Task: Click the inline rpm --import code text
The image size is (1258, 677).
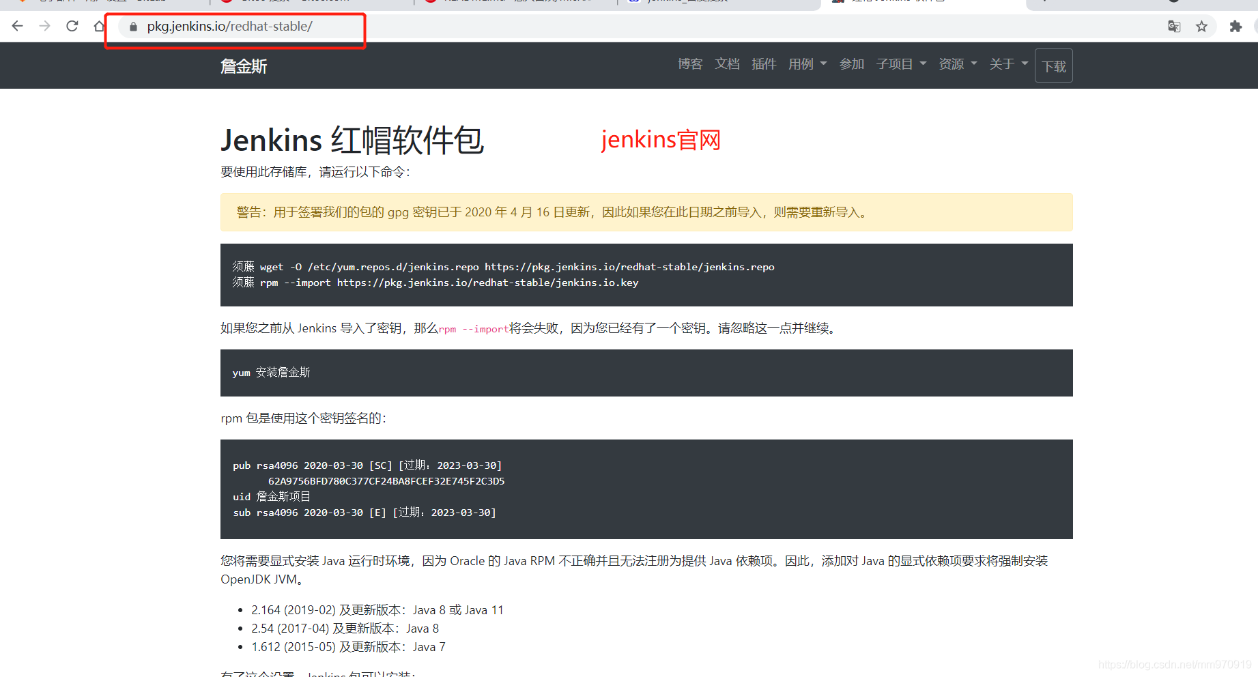Action: click(x=474, y=329)
